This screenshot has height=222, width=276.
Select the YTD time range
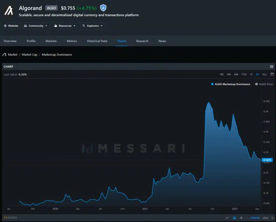coord(244,74)
